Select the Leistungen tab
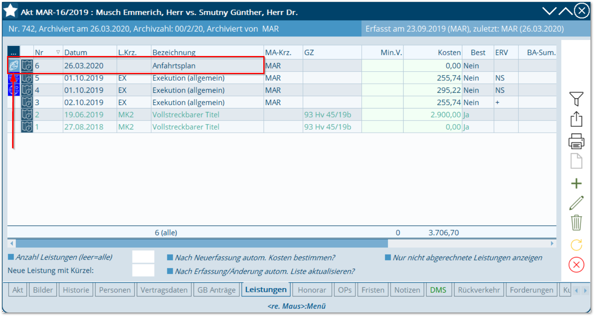Viewport: 594px width, 316px height. point(266,290)
